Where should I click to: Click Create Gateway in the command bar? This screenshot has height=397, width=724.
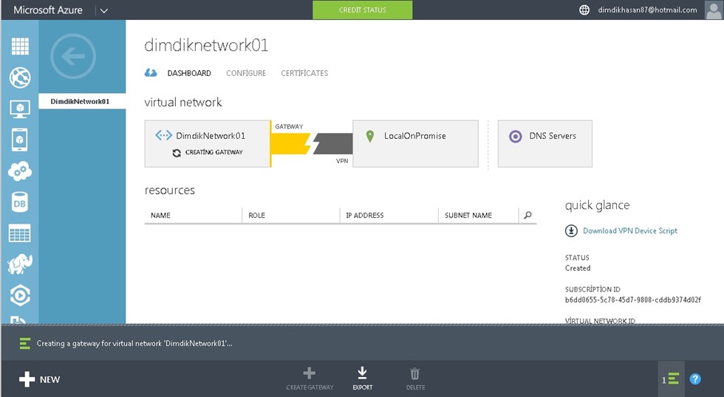[x=310, y=379]
